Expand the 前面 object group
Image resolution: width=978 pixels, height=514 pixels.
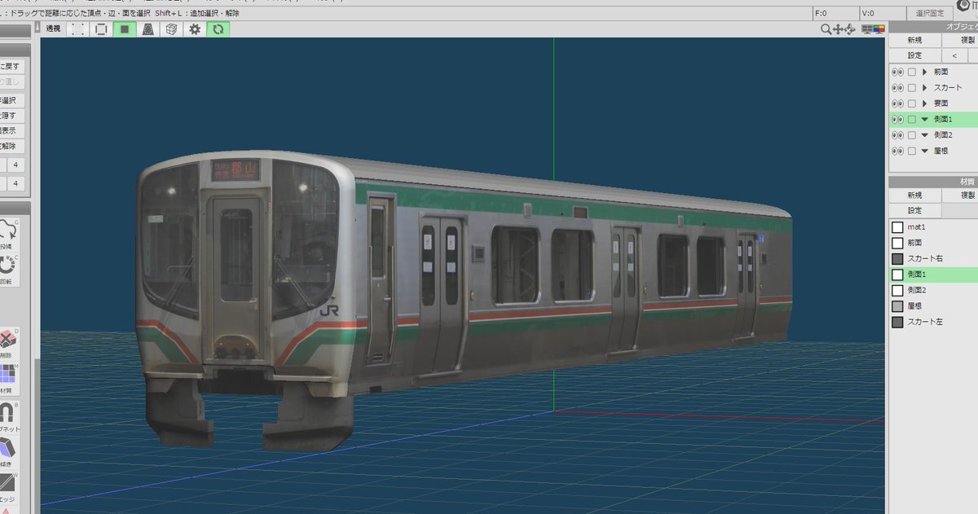tap(924, 72)
